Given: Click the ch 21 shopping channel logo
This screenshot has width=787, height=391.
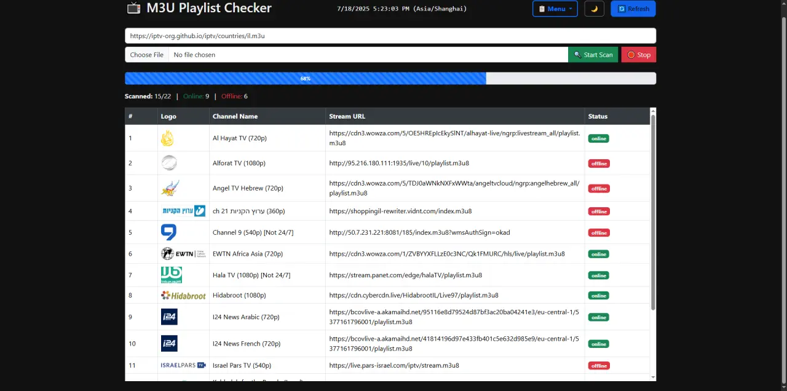Looking at the screenshot, I should click(x=183, y=211).
